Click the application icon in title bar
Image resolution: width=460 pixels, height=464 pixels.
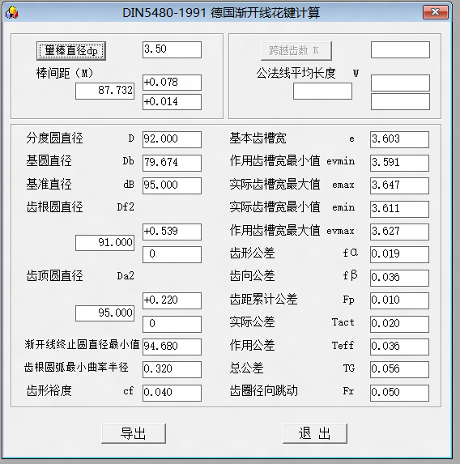[12, 13]
